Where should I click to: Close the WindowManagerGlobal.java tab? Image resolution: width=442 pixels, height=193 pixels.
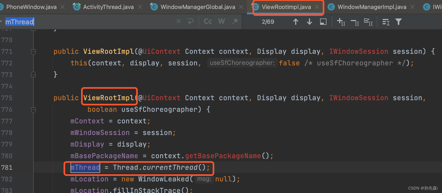point(241,7)
